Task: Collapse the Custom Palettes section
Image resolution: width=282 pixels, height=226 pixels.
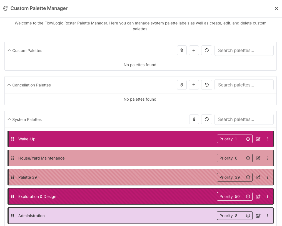Action: pyautogui.click(x=9, y=51)
